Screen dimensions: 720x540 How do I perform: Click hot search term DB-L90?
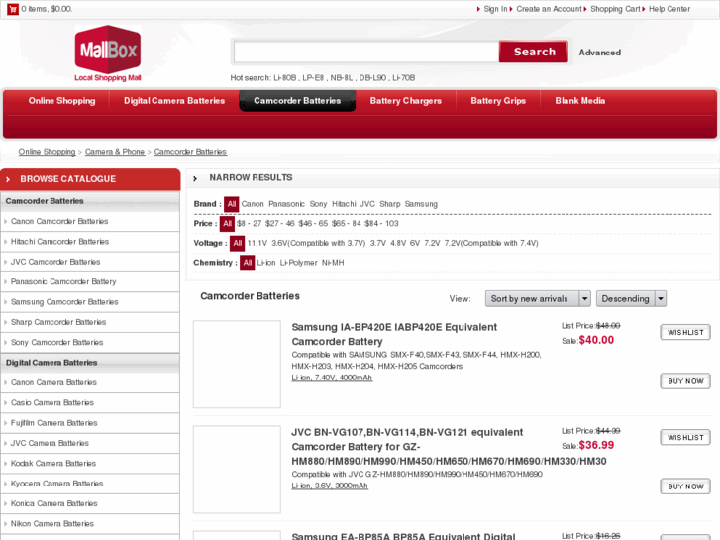372,78
